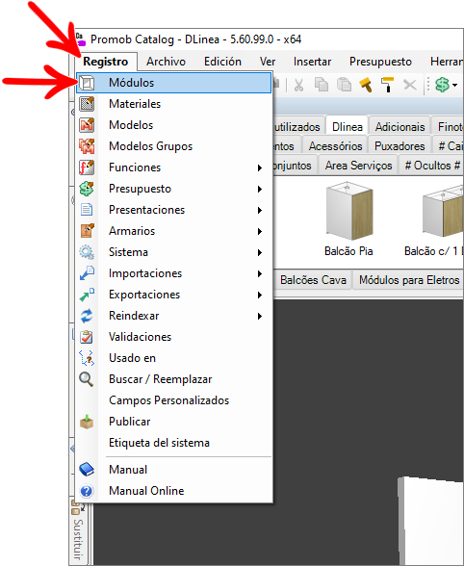Screen dimensions: 464x566
Task: Select the Campos Personalizados entry
Action: pos(174,400)
